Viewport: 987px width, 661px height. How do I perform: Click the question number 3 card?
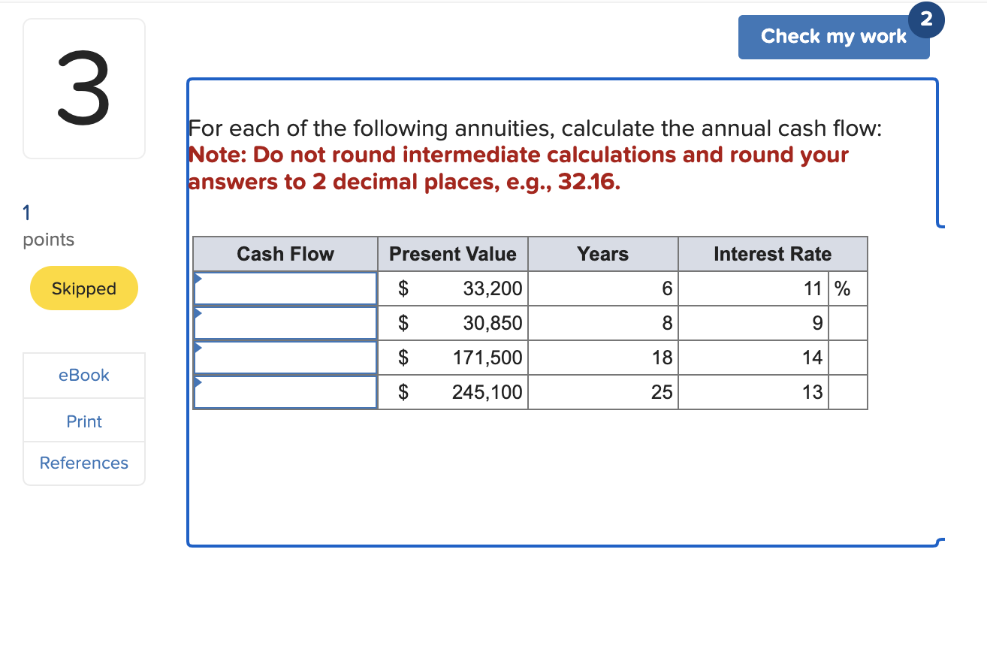point(83,88)
